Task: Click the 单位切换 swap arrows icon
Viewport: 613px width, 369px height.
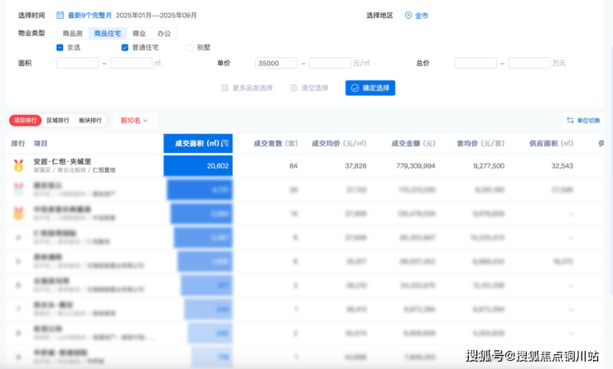Action: click(570, 121)
